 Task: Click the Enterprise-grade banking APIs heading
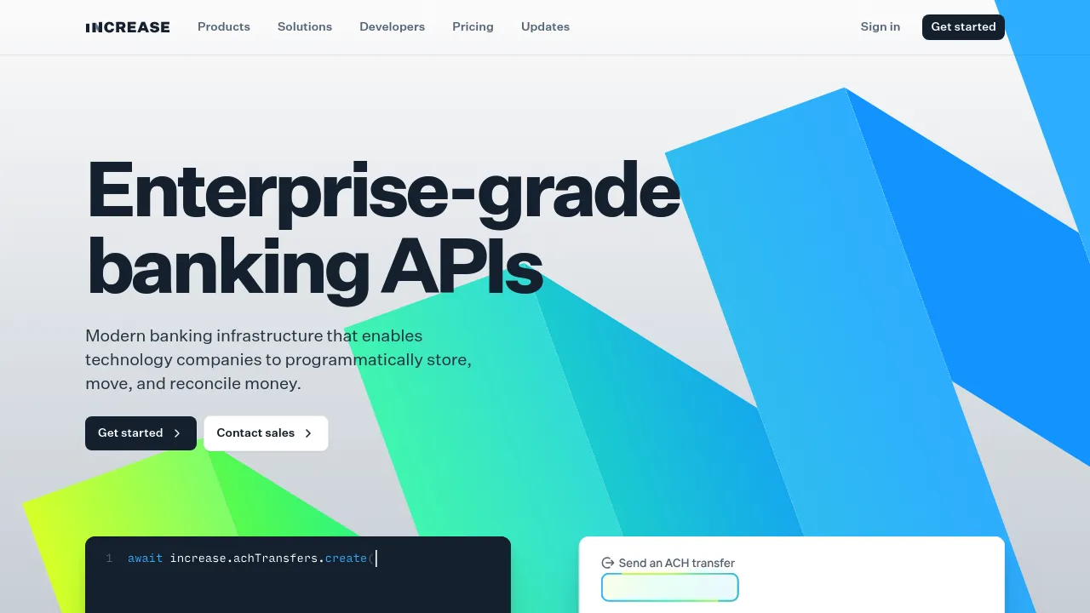[x=383, y=228]
